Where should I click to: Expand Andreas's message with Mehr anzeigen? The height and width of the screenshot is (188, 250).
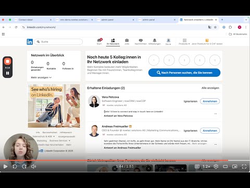pos(199,144)
